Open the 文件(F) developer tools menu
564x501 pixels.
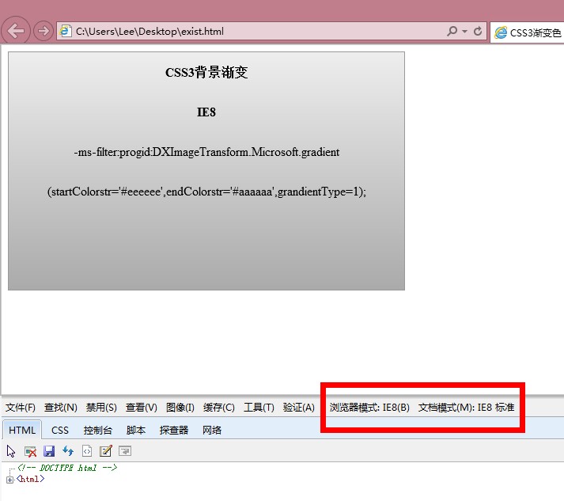pos(21,408)
